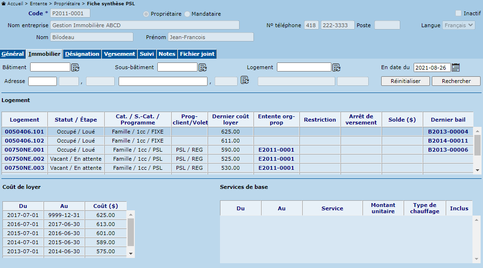Open the Adresse lookup icon
The height and width of the screenshot is (268, 483).
click(x=245, y=80)
